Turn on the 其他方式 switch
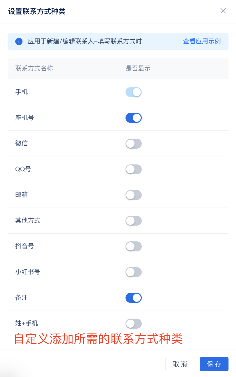This screenshot has width=236, height=377. click(133, 221)
